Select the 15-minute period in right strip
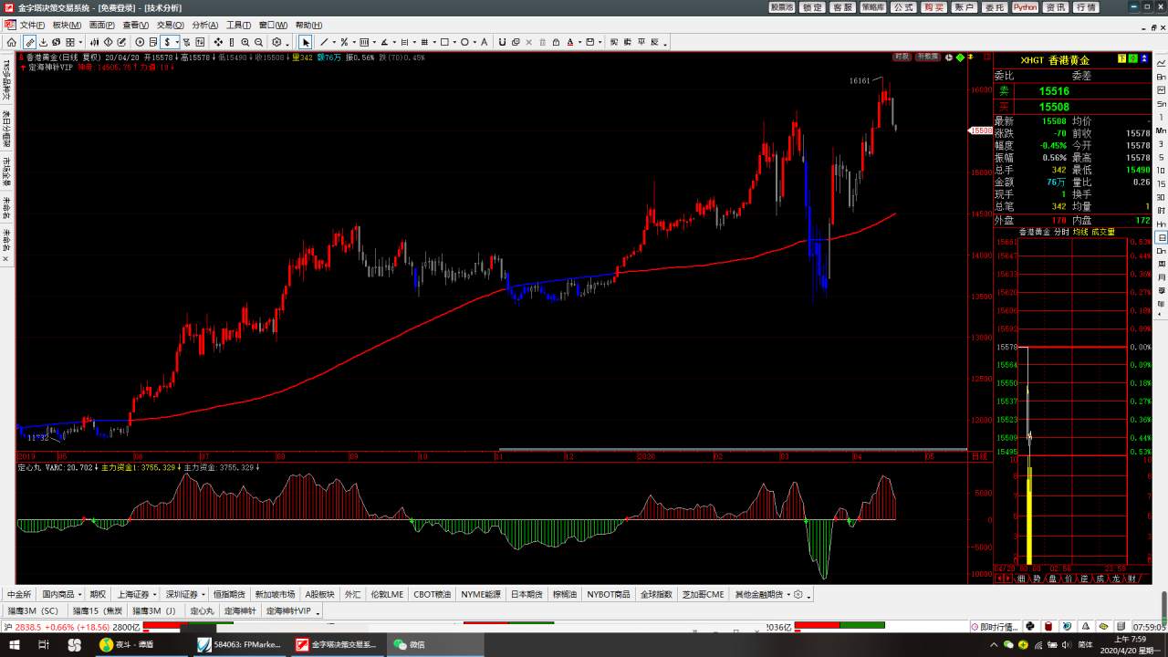 [1161, 182]
